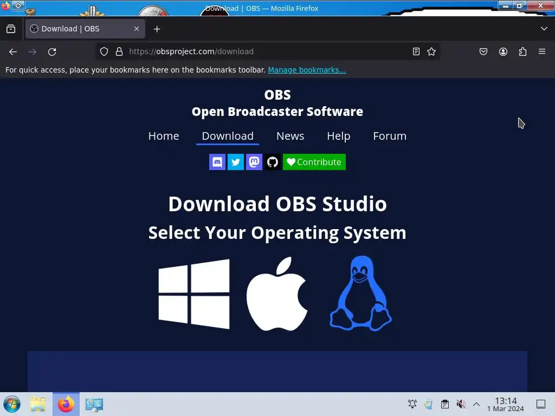Open the OBS GitHub icon link
Viewport: 555px width, 416px height.
coord(273,162)
